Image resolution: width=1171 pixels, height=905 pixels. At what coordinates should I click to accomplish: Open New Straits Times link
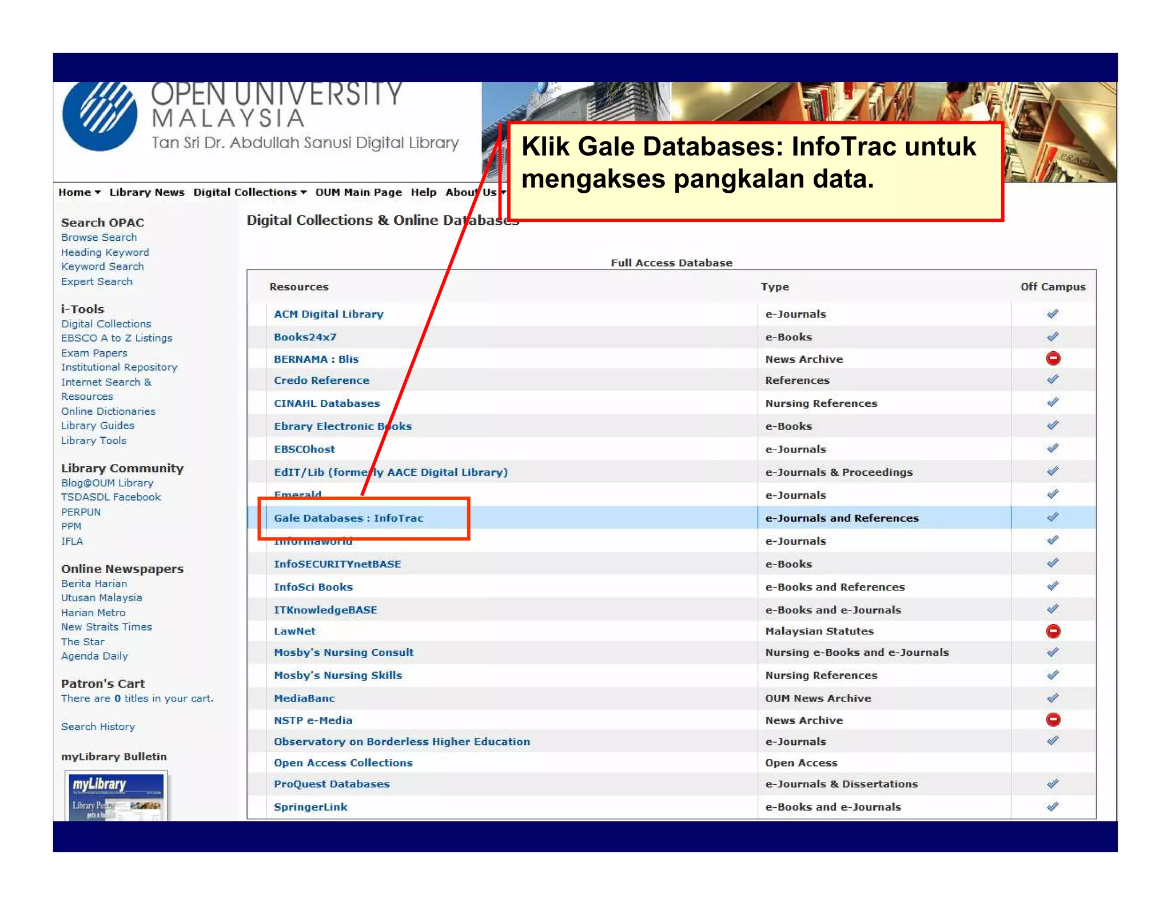[x=106, y=627]
